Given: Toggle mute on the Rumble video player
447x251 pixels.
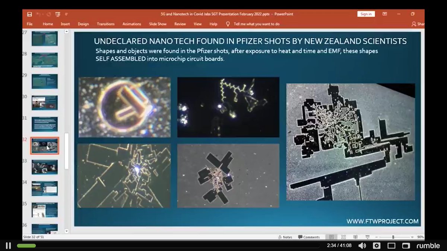Looking at the screenshot, I should pyautogui.click(x=362, y=246).
